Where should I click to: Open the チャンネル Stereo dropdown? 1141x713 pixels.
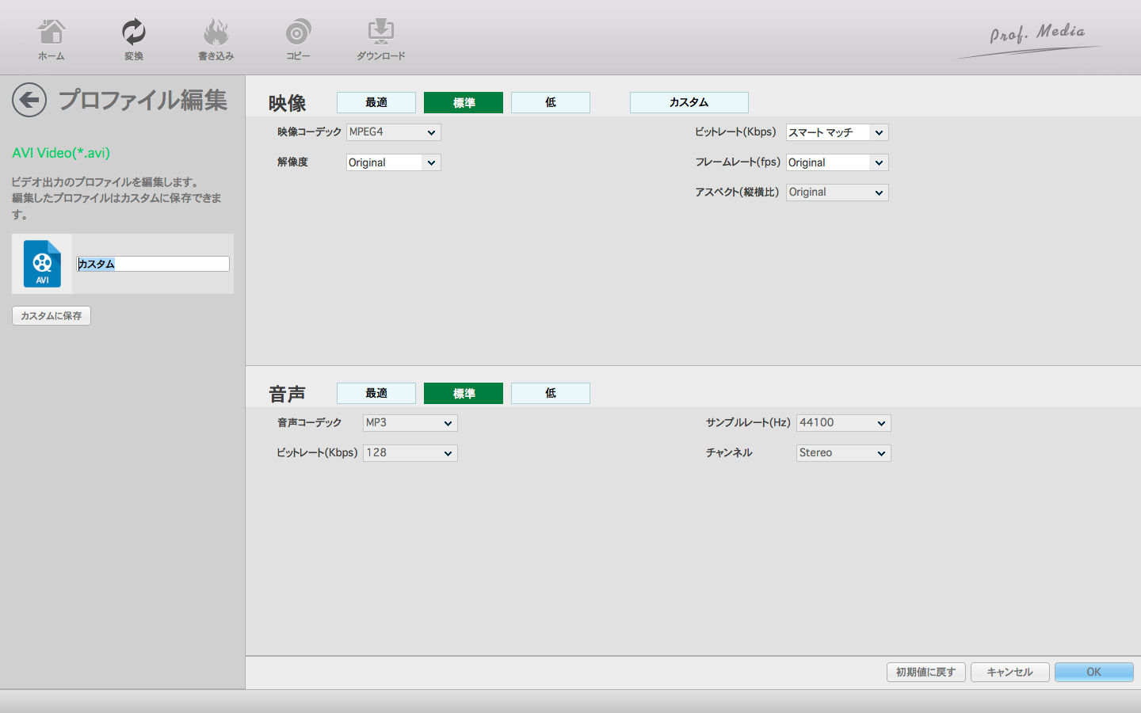pyautogui.click(x=843, y=453)
